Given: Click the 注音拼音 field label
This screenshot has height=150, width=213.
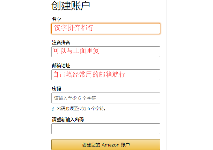Looking at the screenshot, I should pos(61,42).
